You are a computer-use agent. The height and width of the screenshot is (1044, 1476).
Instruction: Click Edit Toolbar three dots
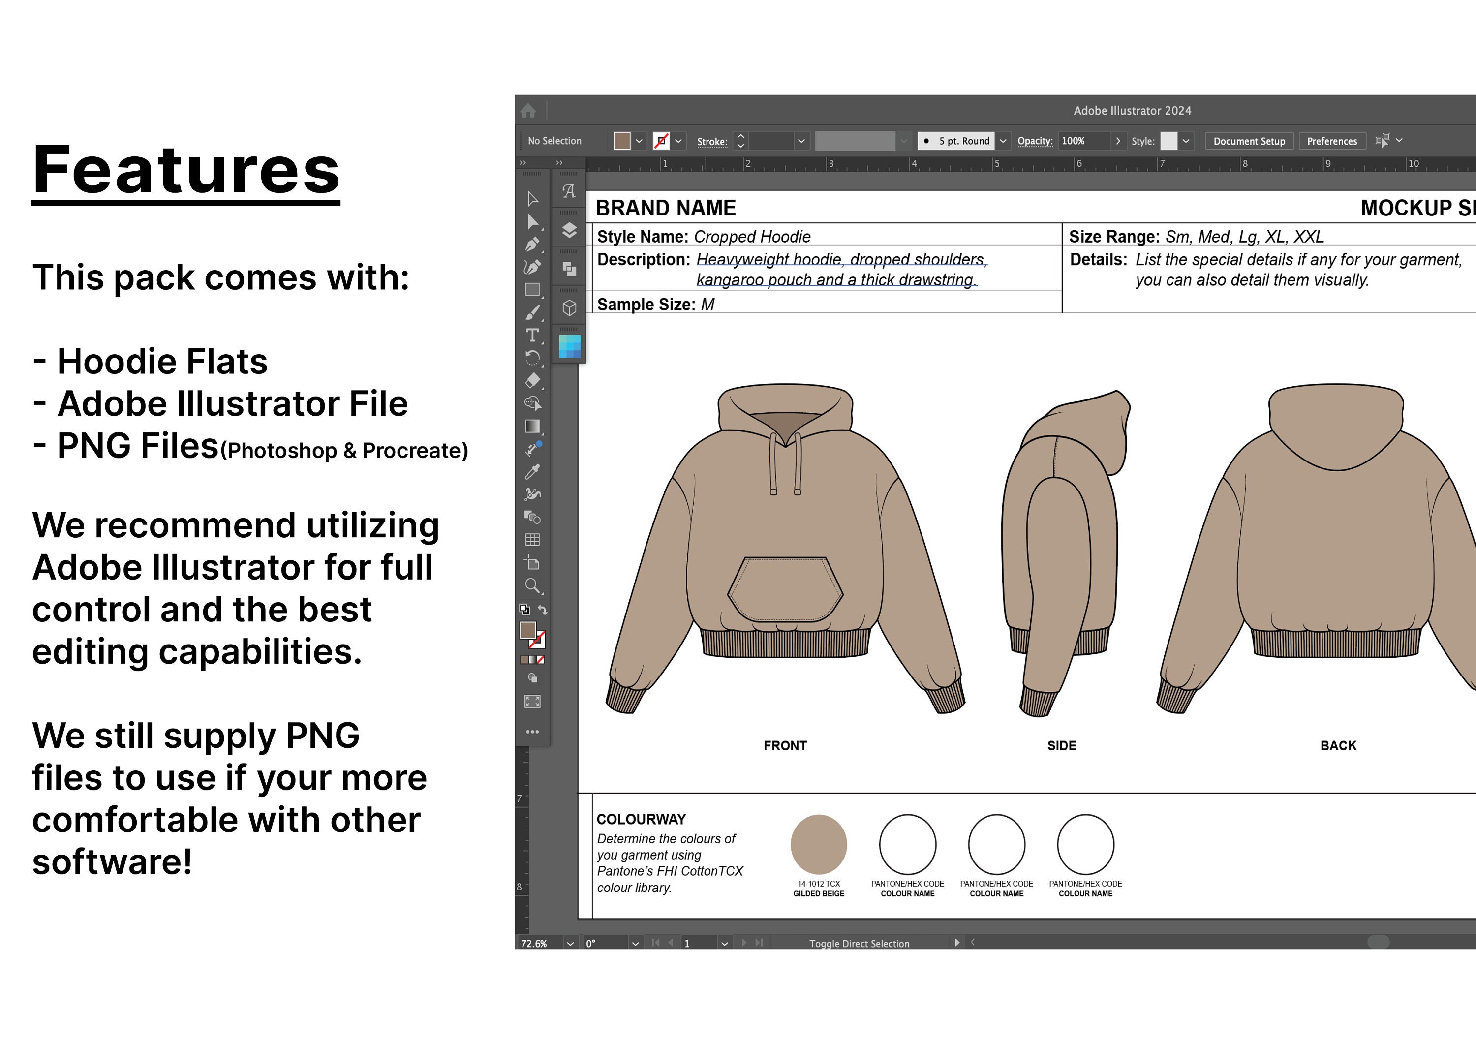pyautogui.click(x=532, y=732)
